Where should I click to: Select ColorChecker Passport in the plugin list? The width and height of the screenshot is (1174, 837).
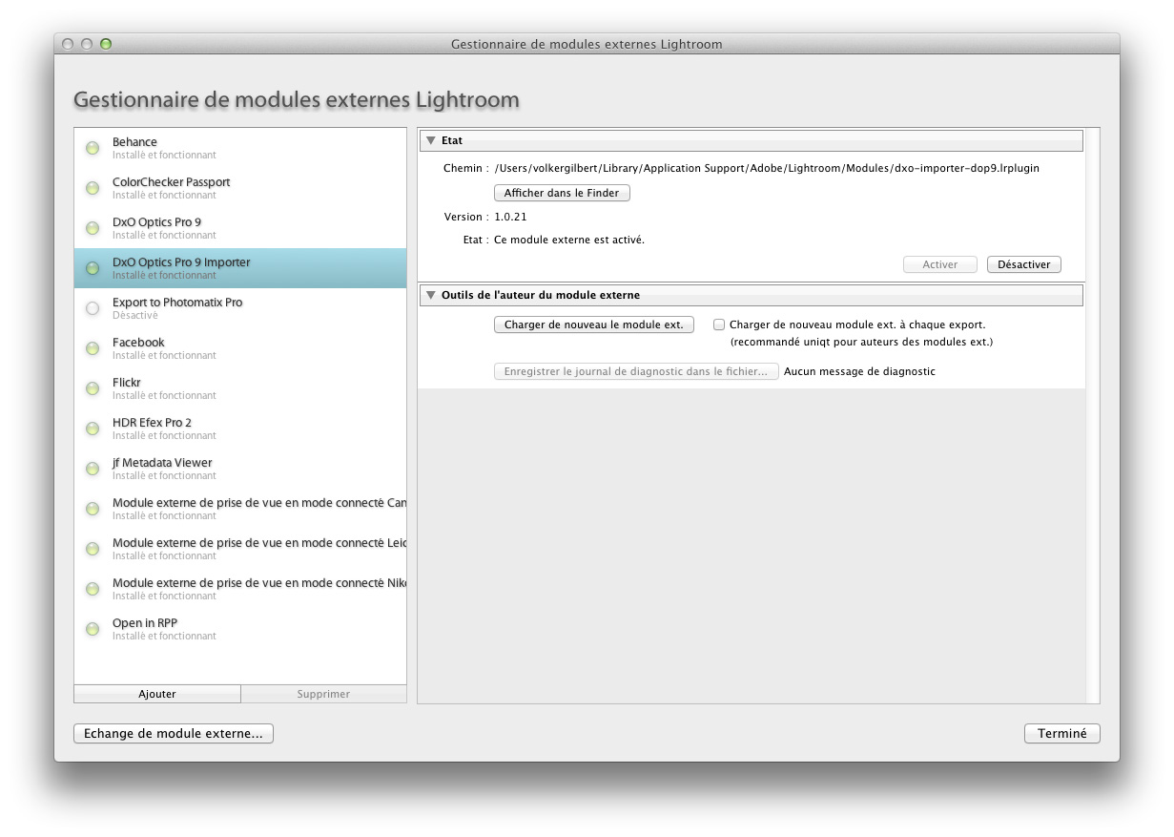[x=240, y=188]
